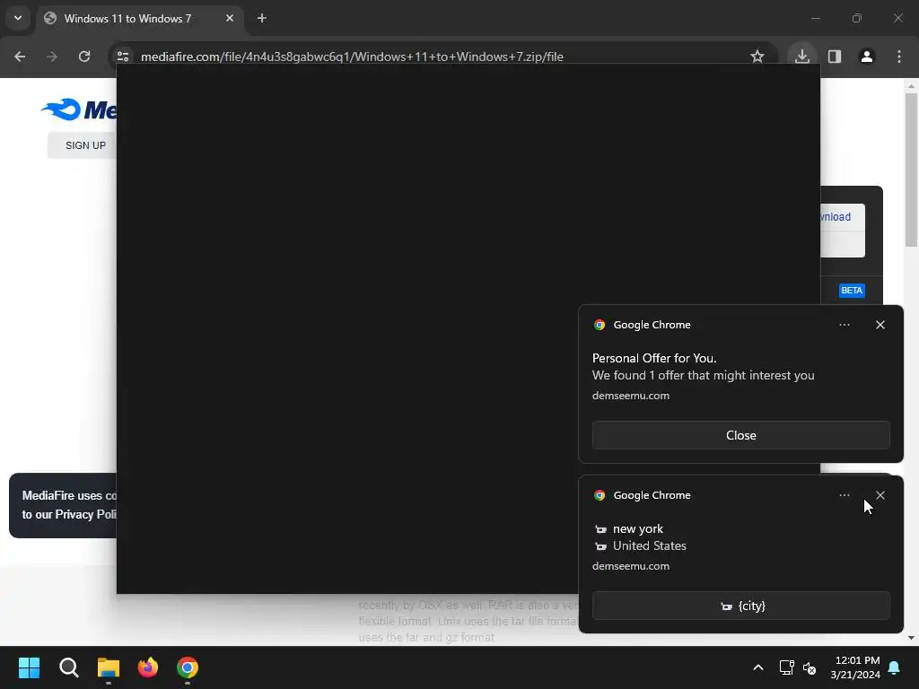Open Chrome side panel icon

tap(835, 57)
